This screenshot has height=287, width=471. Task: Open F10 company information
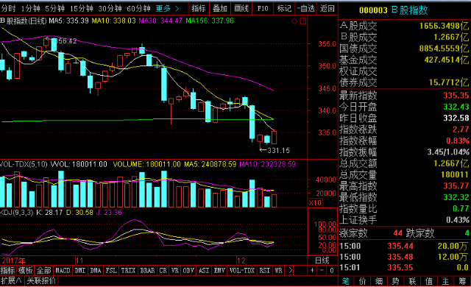(x=263, y=8)
